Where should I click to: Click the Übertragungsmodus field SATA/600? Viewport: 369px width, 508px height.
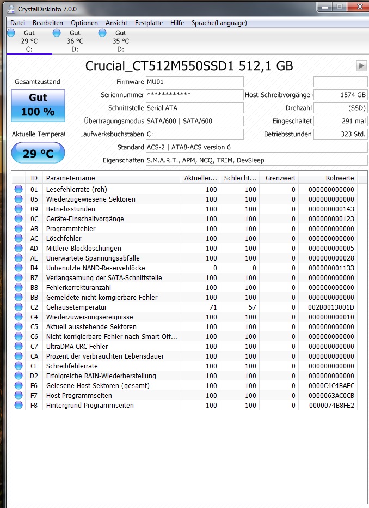(195, 121)
